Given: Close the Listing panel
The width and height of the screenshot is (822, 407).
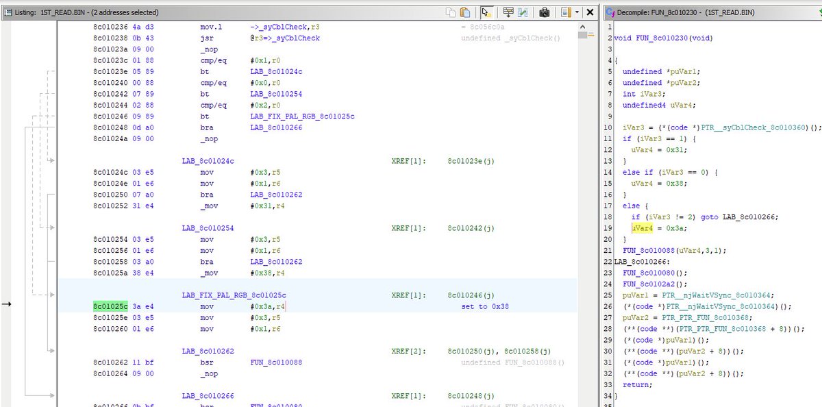Looking at the screenshot, I should click(590, 12).
